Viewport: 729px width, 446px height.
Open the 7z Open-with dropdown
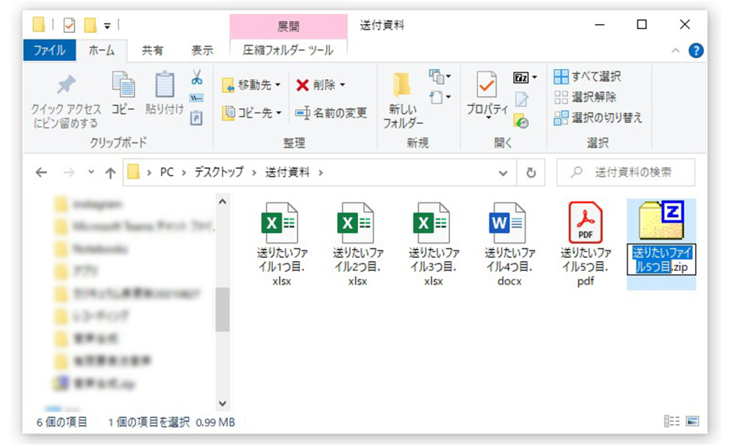click(x=525, y=77)
